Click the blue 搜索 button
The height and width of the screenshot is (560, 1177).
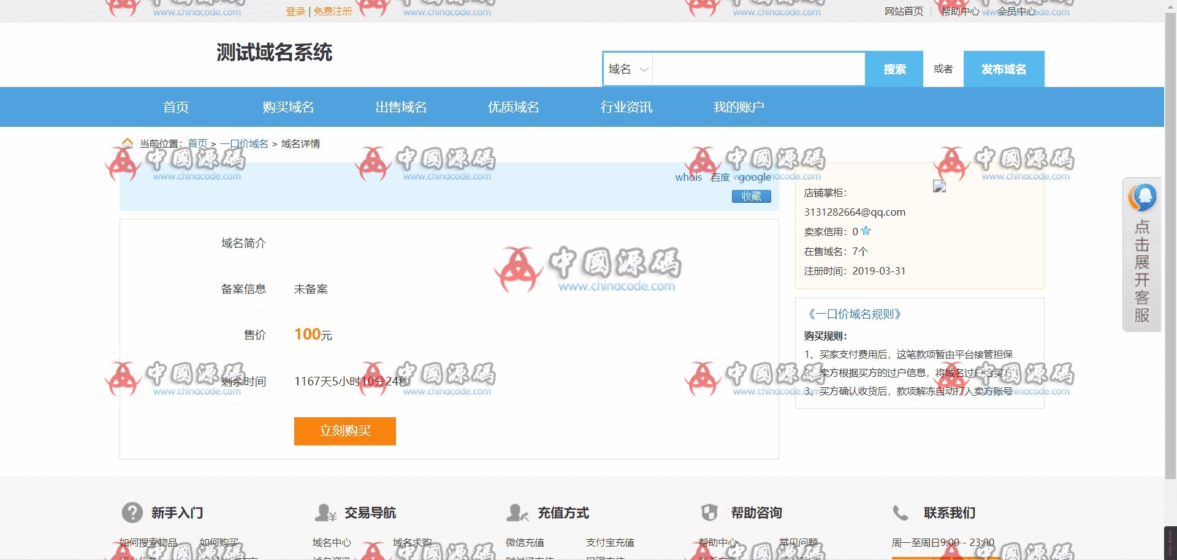[894, 69]
